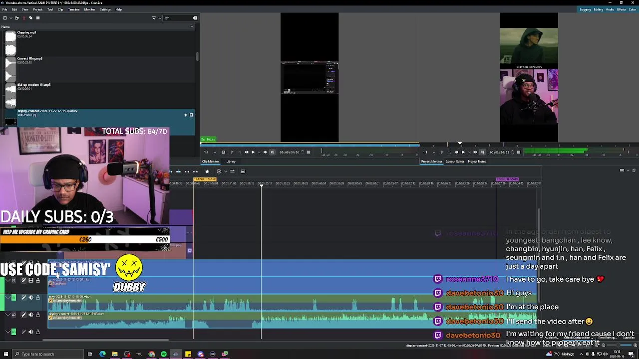
Task: Switch to Color workspace layout
Action: tap(633, 9)
